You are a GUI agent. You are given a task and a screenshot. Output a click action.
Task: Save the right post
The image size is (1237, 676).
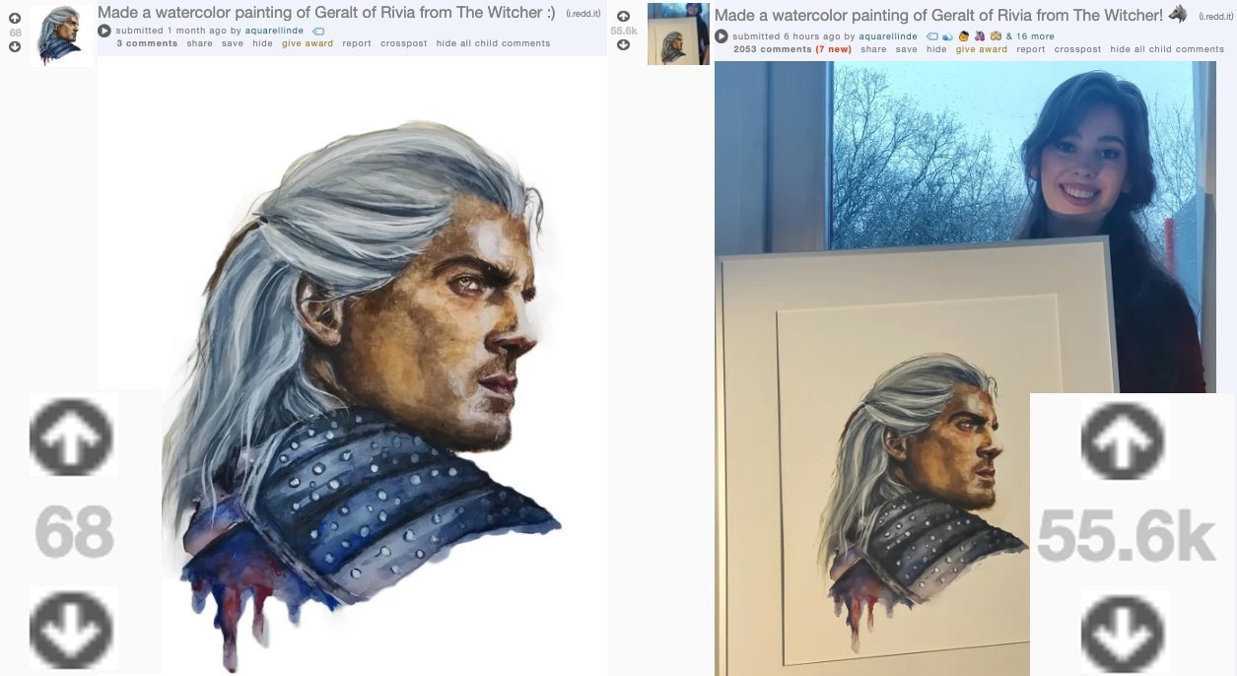click(x=906, y=49)
